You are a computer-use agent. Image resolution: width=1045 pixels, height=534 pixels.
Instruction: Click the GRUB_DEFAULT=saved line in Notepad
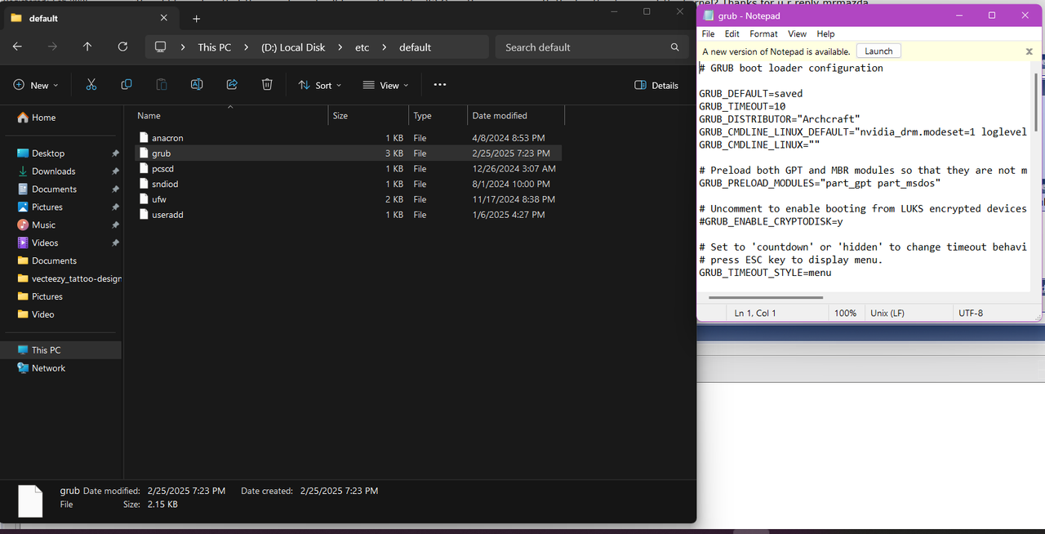(750, 94)
